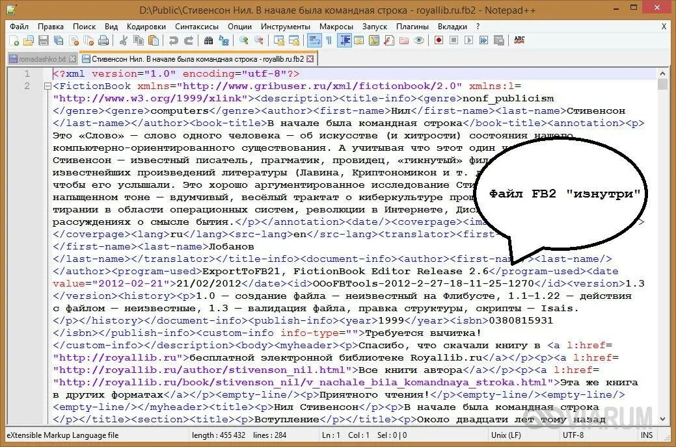Toggle ABC spell check icon
This screenshot has height=447, width=676.
pos(519,40)
